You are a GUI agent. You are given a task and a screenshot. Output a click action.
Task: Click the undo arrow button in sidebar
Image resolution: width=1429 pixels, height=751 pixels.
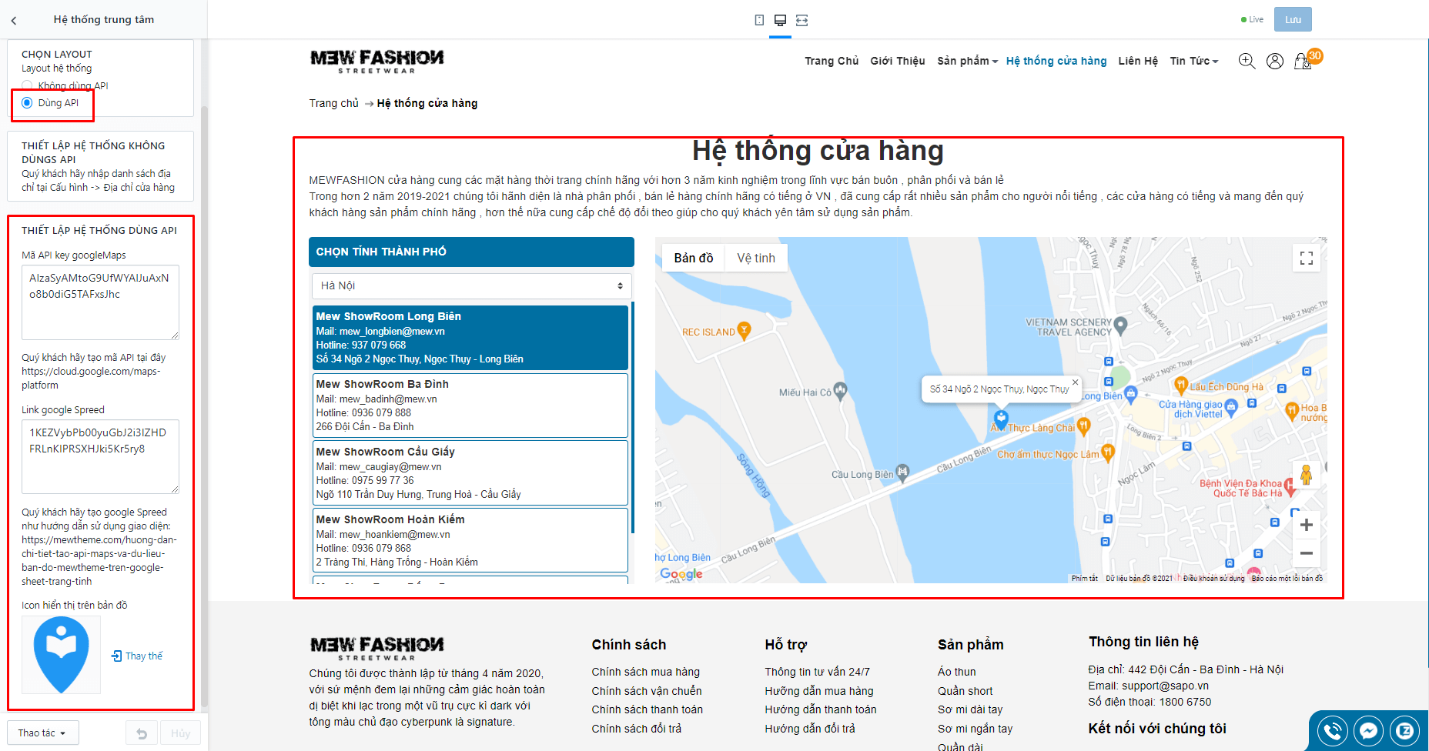(x=142, y=733)
